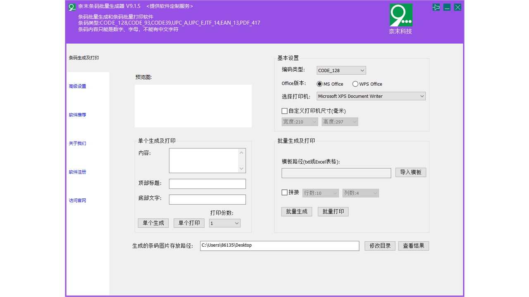Viewport: 529px width, 297px height.
Task: Select the MS Office radio button
Action: pos(319,84)
